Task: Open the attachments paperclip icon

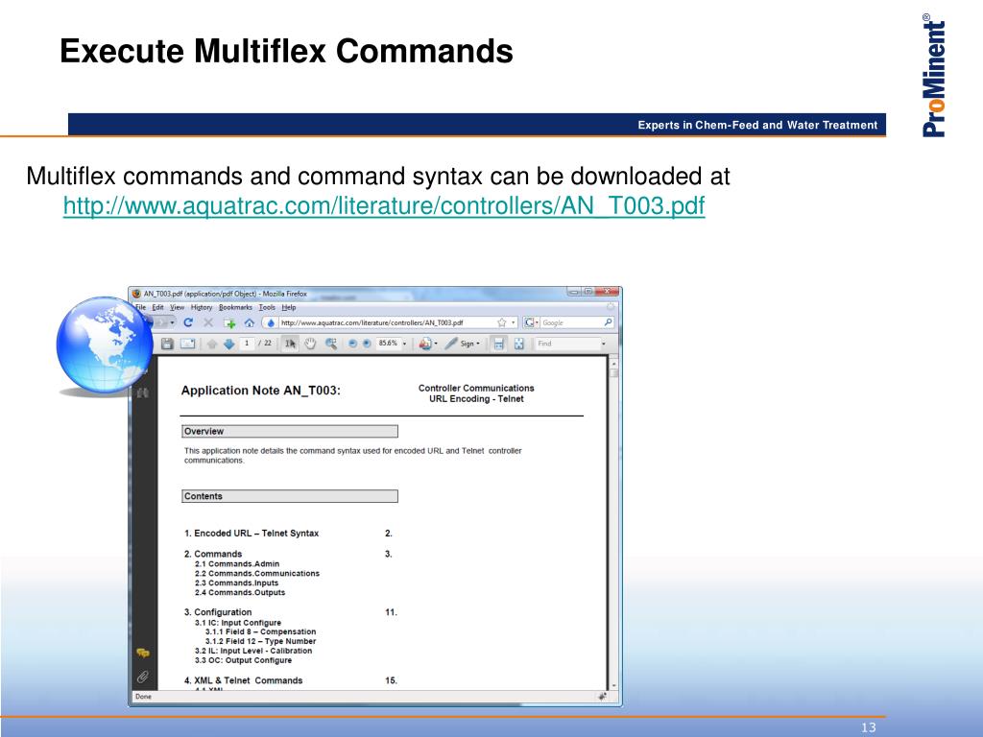Action: pyautogui.click(x=143, y=677)
